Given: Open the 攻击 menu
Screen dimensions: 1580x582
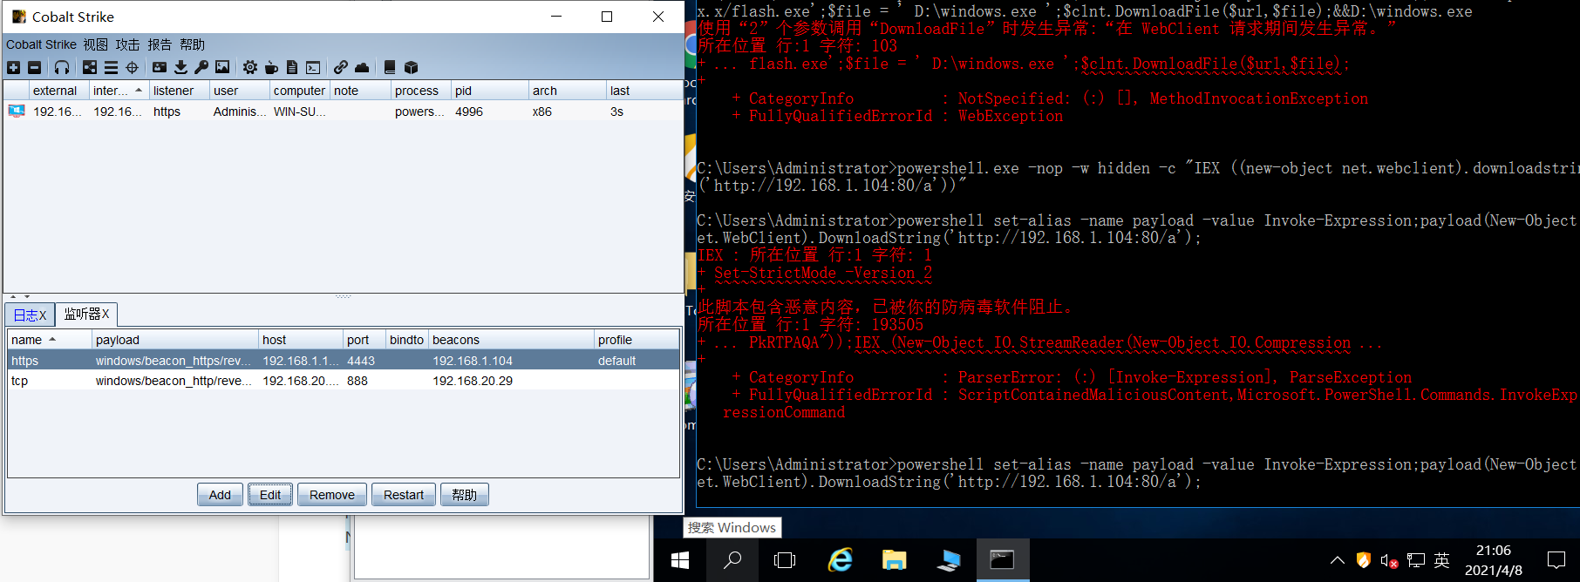Looking at the screenshot, I should (x=127, y=44).
